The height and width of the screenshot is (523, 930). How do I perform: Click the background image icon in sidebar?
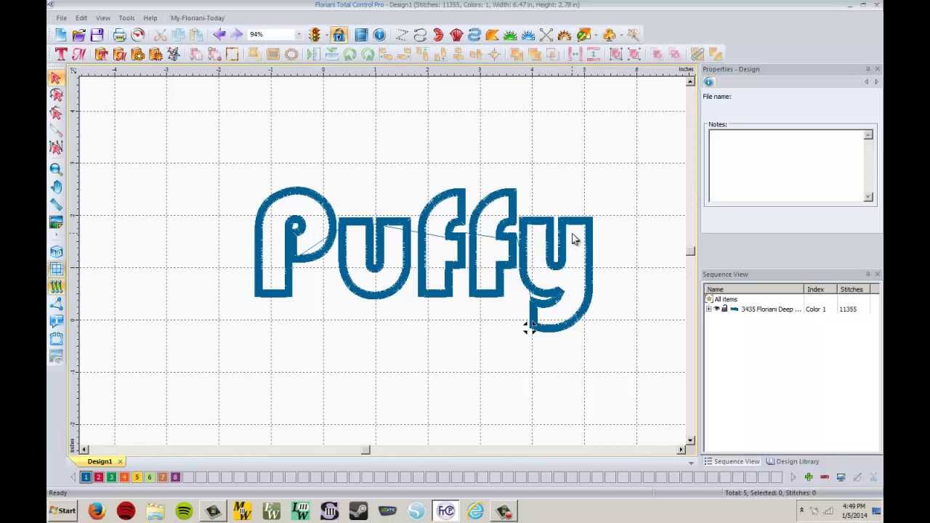[x=56, y=222]
